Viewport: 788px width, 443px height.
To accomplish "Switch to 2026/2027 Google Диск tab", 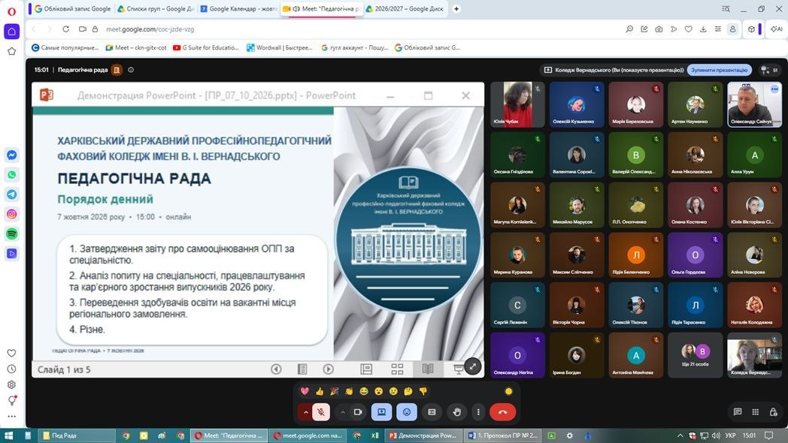I will 405,8.
